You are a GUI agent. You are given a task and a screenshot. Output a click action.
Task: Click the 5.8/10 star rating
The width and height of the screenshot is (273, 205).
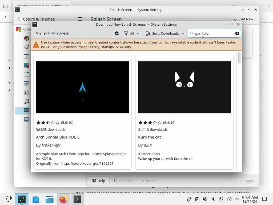pyautogui.click(x=55, y=123)
